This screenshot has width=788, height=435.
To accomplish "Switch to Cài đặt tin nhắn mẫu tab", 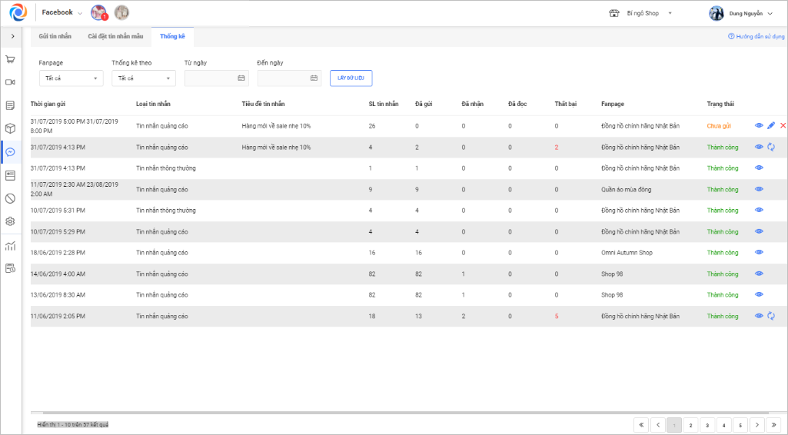I will click(114, 36).
